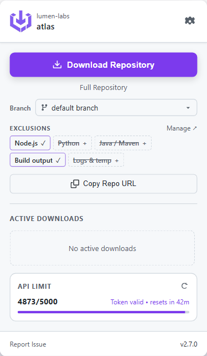Image resolution: width=207 pixels, height=356 pixels.
Task: Refresh the API limit counter
Action: pyautogui.click(x=184, y=286)
